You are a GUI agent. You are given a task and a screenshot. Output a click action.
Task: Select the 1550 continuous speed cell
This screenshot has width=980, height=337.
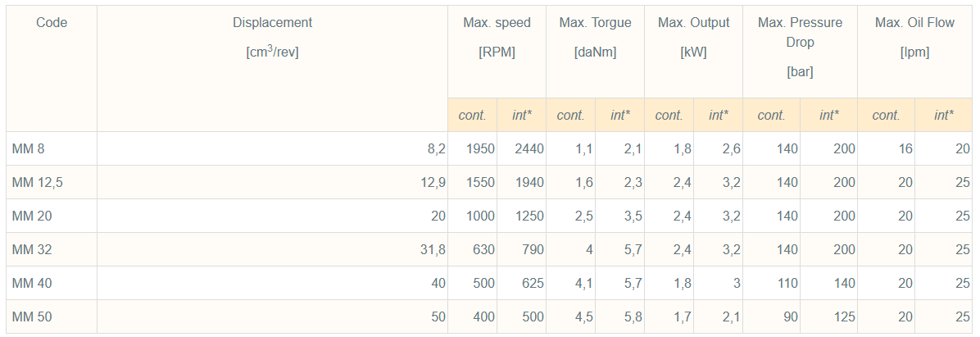tap(480, 183)
